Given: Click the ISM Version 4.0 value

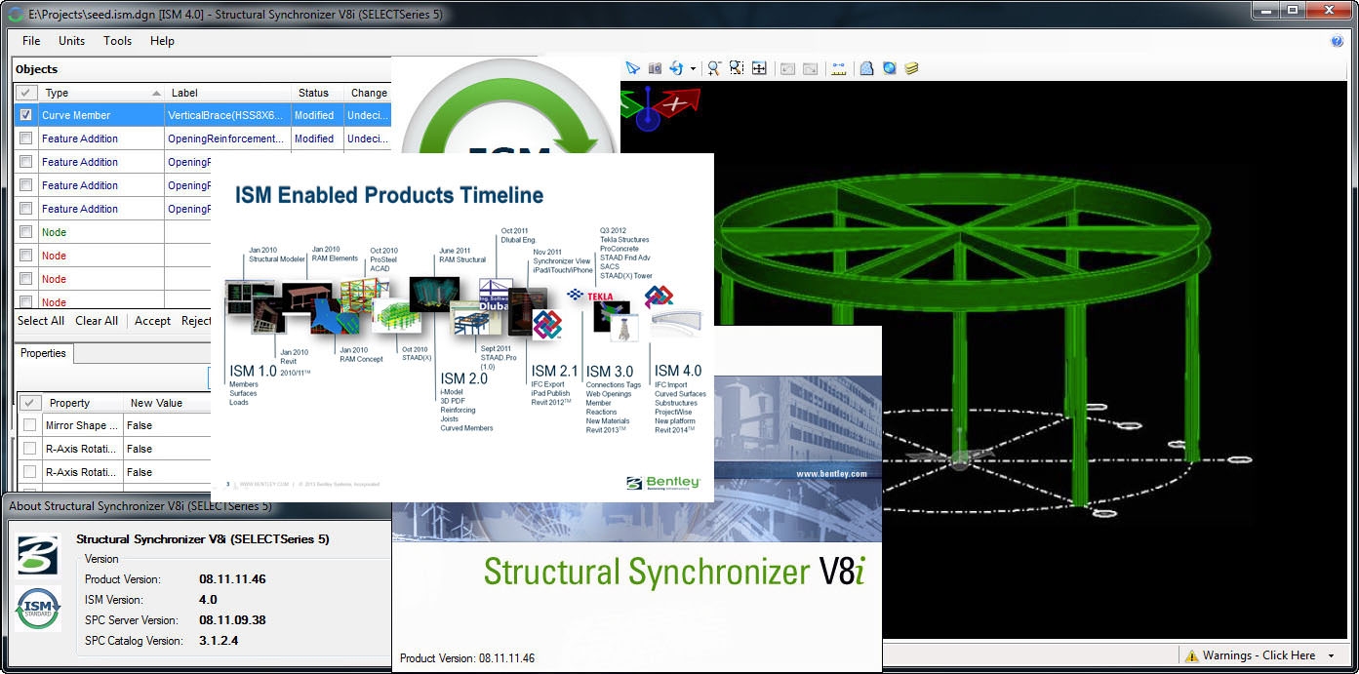Looking at the screenshot, I should coord(208,600).
